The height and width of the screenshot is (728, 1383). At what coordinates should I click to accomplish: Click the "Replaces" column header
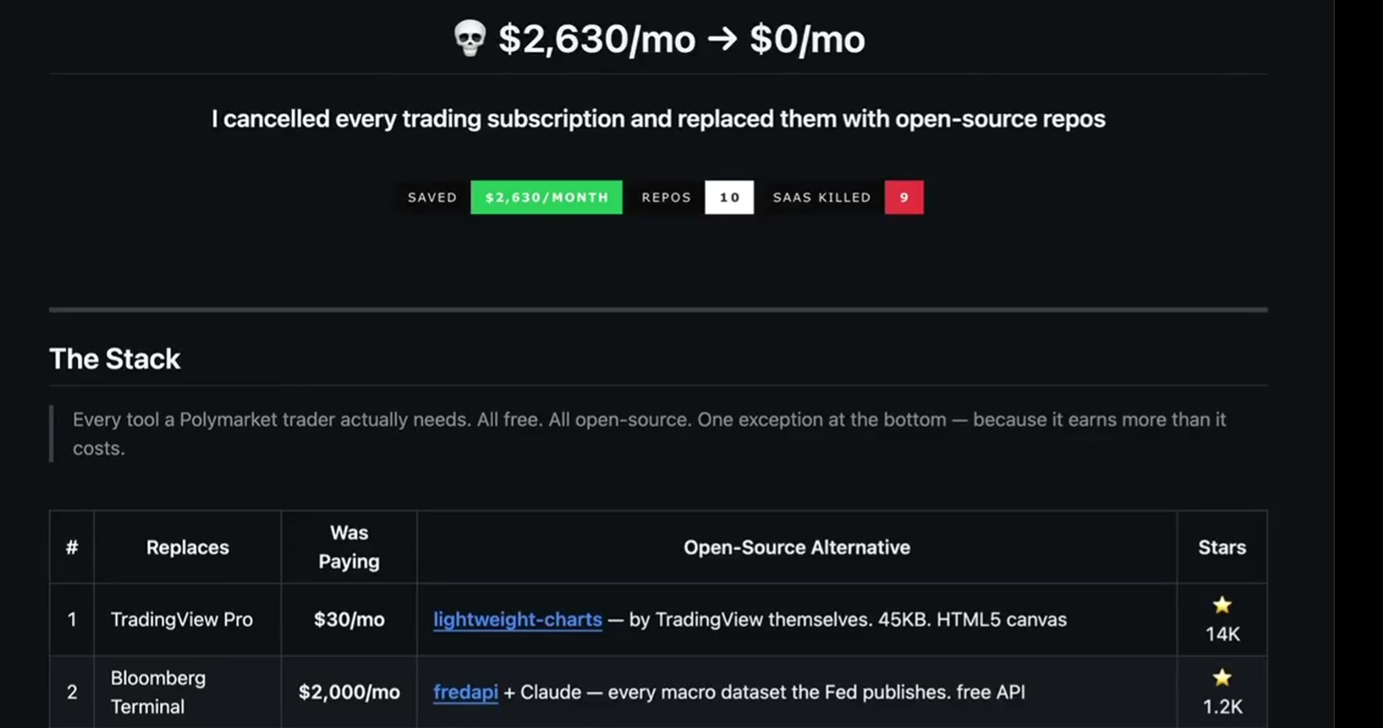[187, 547]
